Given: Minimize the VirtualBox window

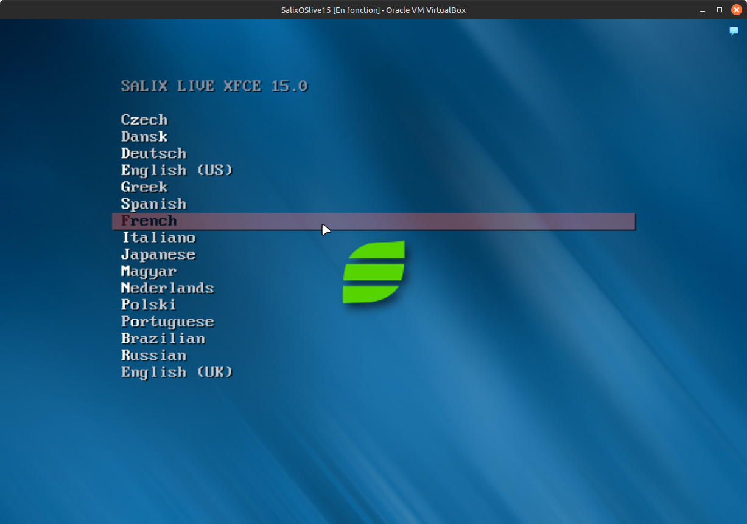Looking at the screenshot, I should click(x=703, y=10).
